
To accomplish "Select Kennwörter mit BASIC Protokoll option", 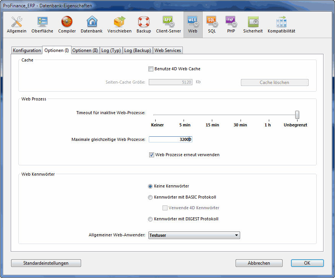I will [x=150, y=197].
